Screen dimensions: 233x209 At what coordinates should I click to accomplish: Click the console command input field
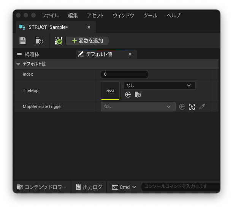coord(181,187)
